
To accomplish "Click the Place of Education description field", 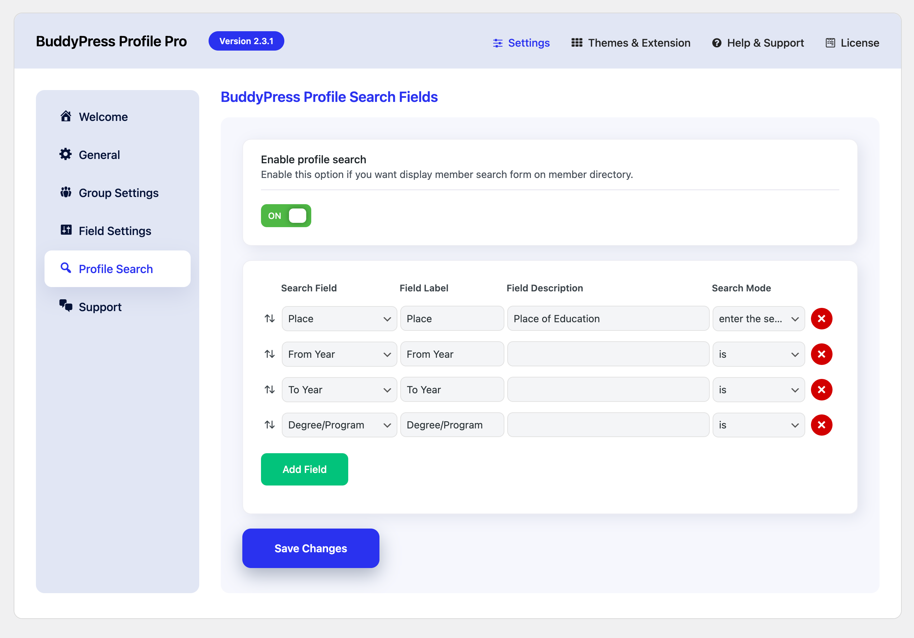I will (608, 318).
